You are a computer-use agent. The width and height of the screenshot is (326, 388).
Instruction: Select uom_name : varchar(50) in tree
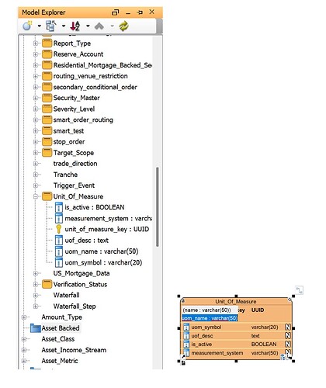(102, 251)
